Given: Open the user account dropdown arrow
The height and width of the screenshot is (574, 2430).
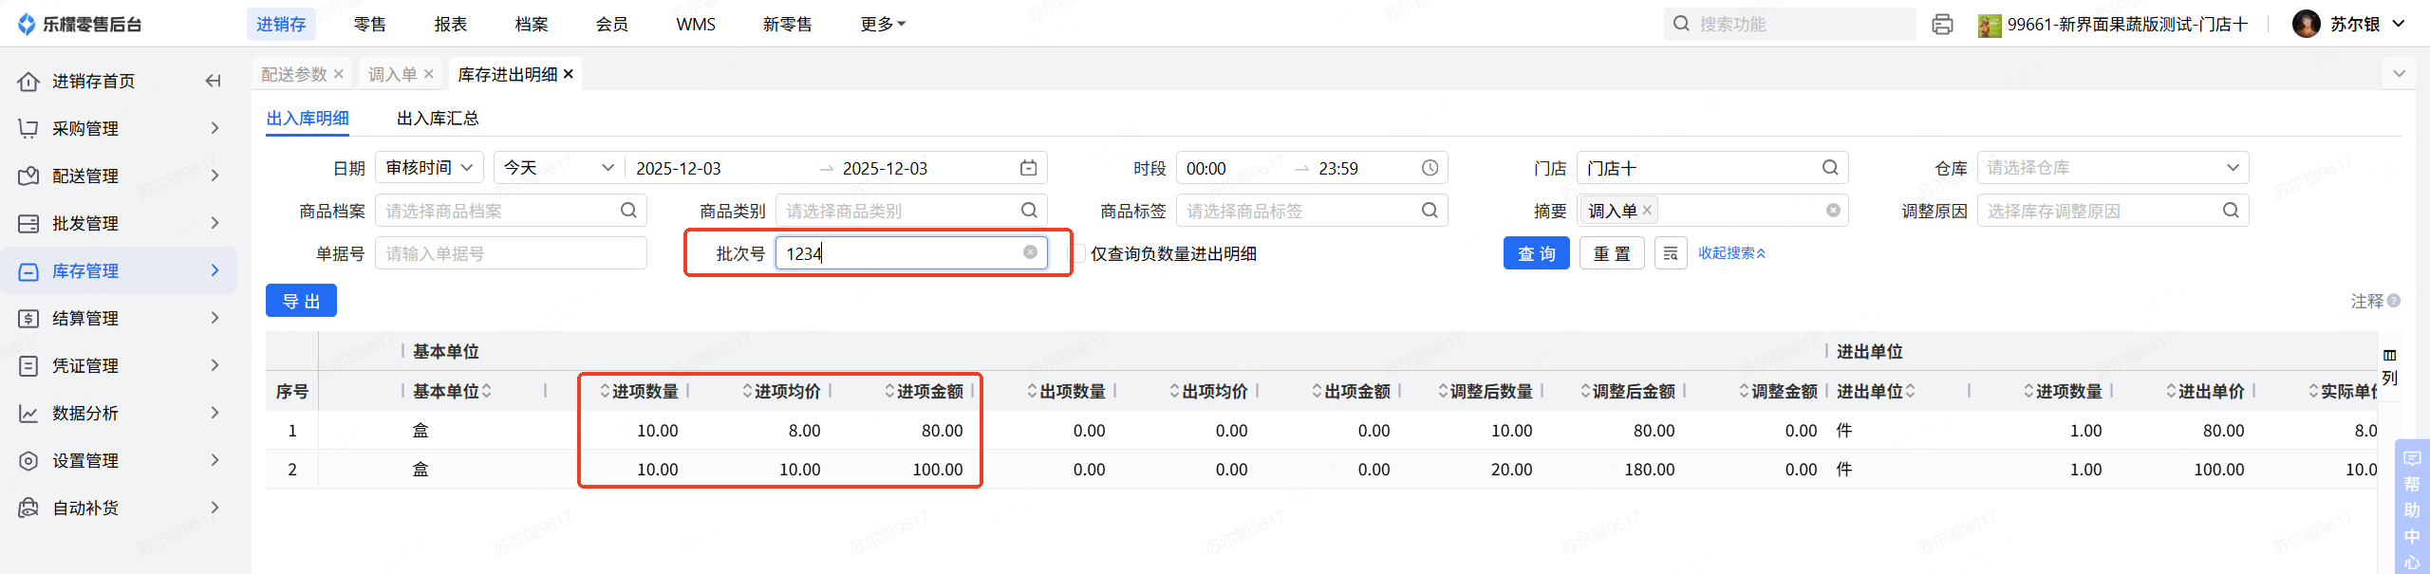Looking at the screenshot, I should [2399, 24].
